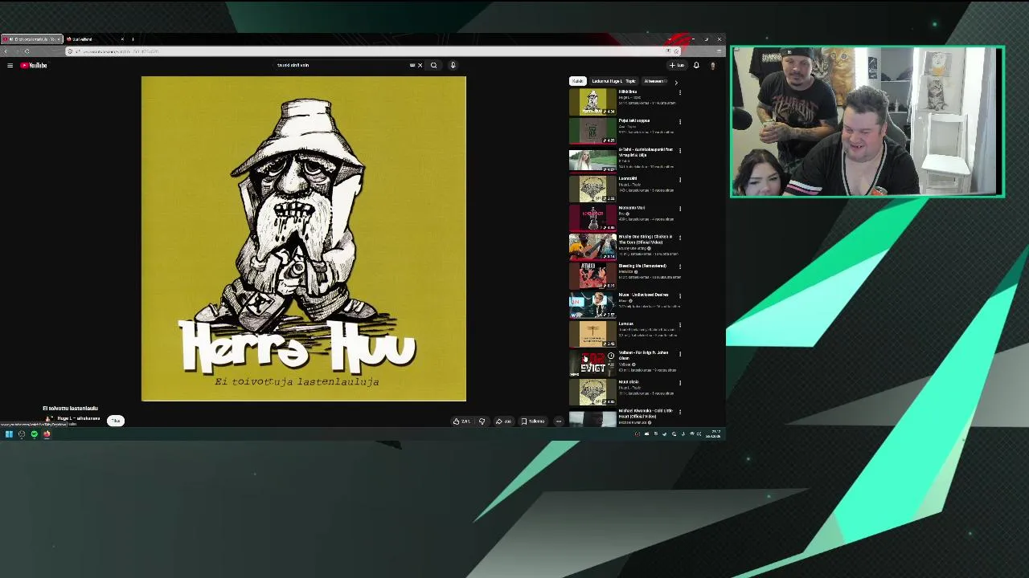Open the 'Pojat leki soppaa' video thumbnail
This screenshot has height=578, width=1029.
[592, 131]
